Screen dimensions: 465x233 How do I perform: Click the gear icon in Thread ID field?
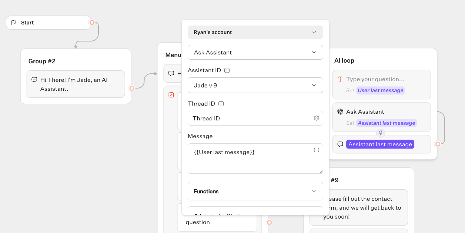[317, 118]
